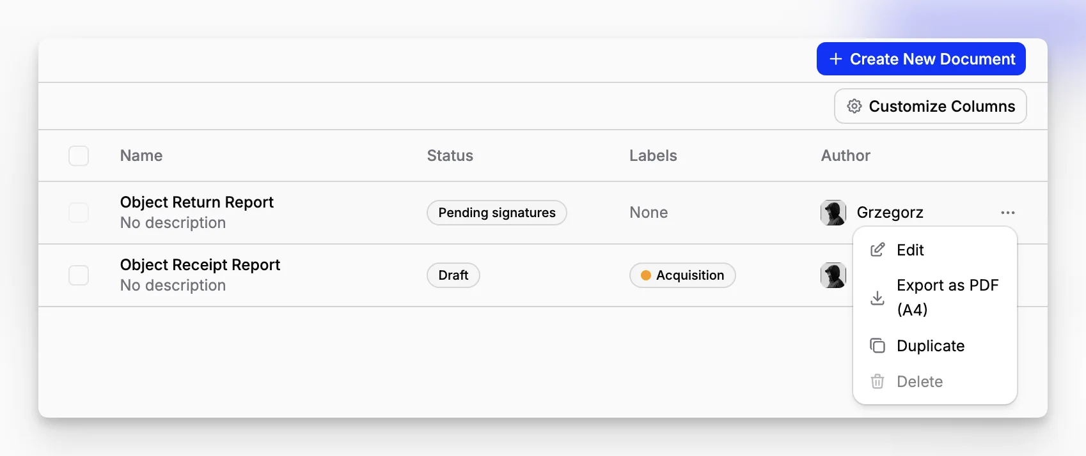Click the Draft status badge
The height and width of the screenshot is (456, 1086).
pos(453,275)
